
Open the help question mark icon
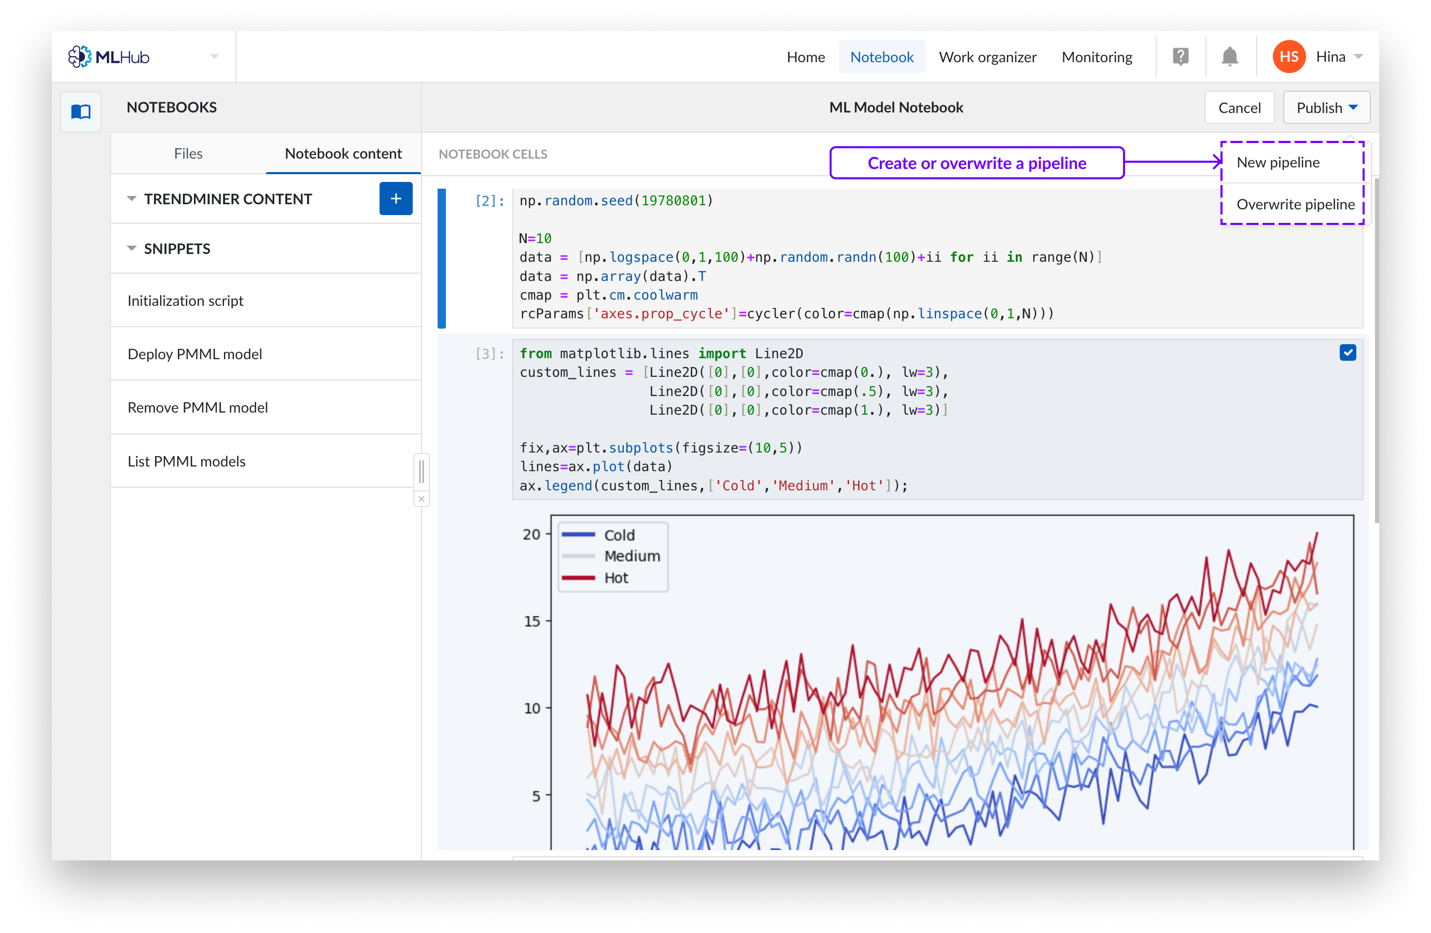[1180, 57]
